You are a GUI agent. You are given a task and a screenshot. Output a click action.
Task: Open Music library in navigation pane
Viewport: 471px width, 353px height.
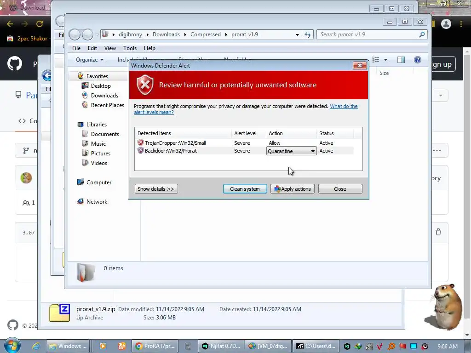(98, 144)
